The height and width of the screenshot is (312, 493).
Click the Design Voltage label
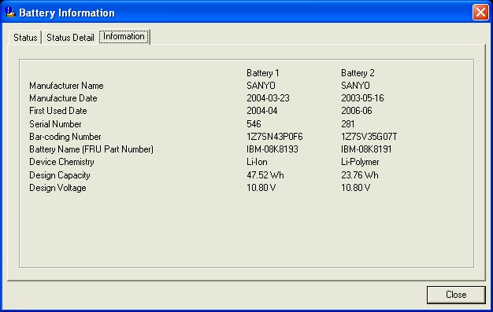tap(57, 188)
